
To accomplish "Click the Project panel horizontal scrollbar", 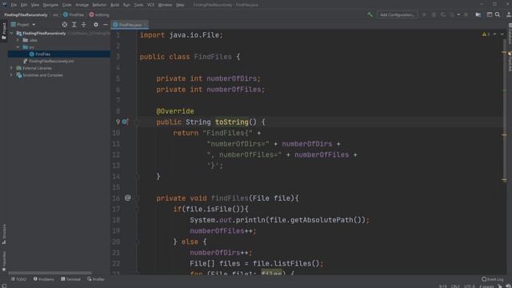I will coord(50,273).
